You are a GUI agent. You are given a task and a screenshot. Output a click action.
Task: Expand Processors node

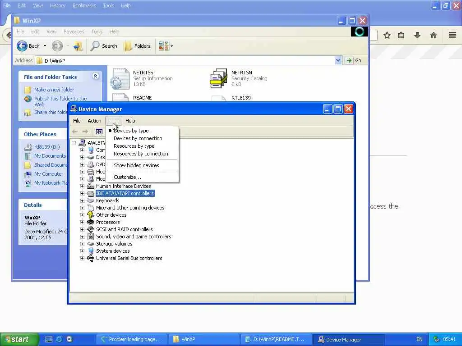(83, 222)
